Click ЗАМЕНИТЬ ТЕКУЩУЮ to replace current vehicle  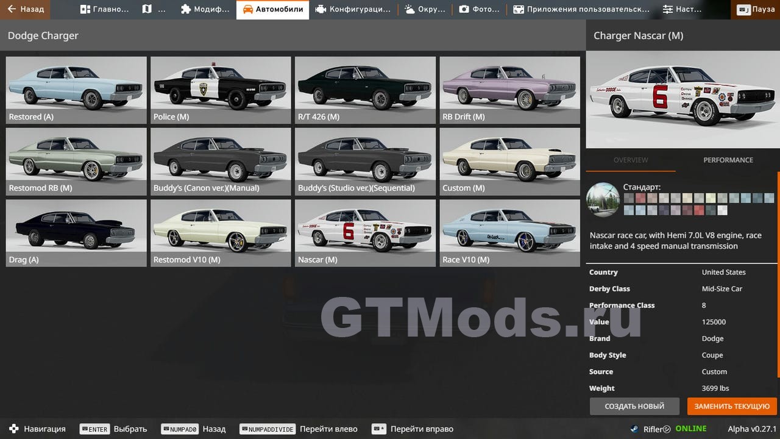[732, 406]
